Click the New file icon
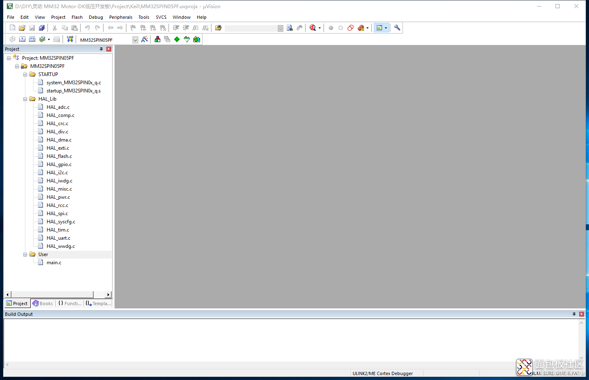Viewport: 589px width, 380px height. click(12, 28)
